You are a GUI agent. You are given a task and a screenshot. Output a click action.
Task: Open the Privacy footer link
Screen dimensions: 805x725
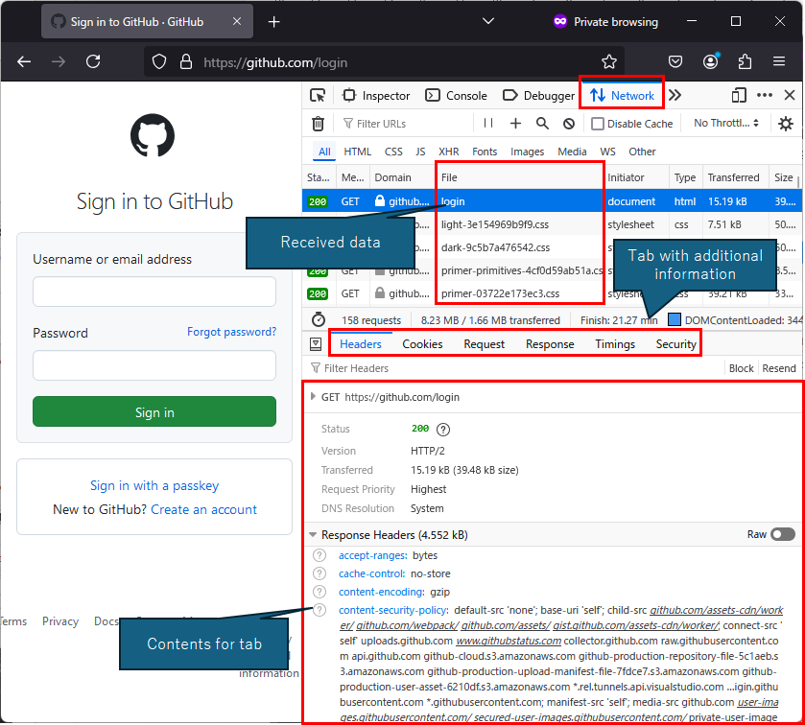pos(60,621)
